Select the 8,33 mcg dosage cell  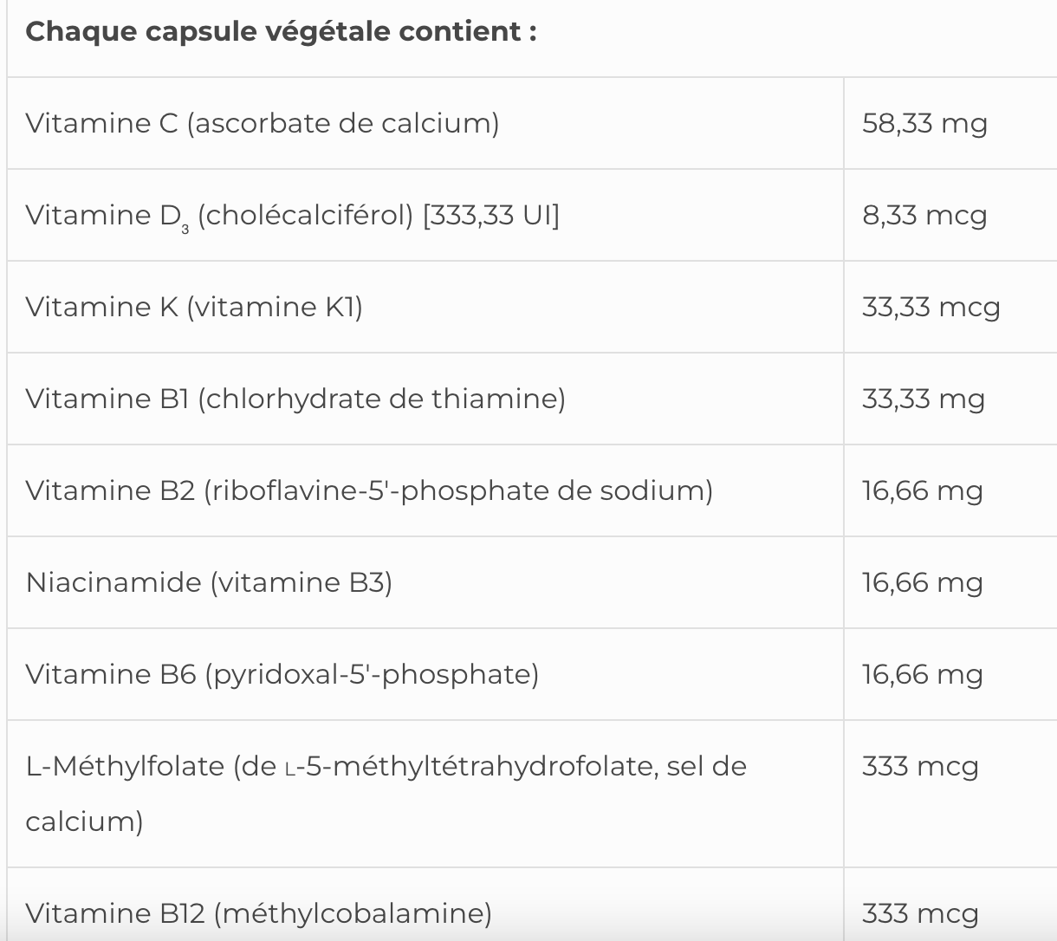click(x=924, y=215)
